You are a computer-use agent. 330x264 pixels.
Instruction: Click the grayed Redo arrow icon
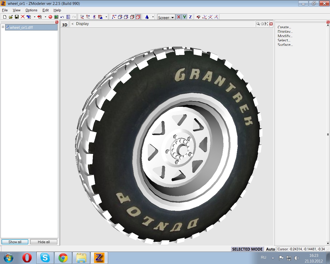[x=74, y=17]
